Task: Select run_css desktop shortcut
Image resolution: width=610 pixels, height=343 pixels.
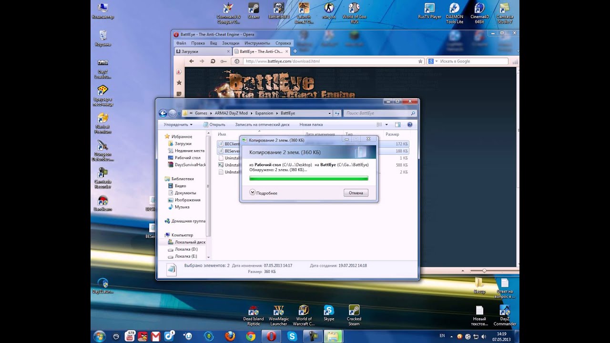Action: [329, 11]
